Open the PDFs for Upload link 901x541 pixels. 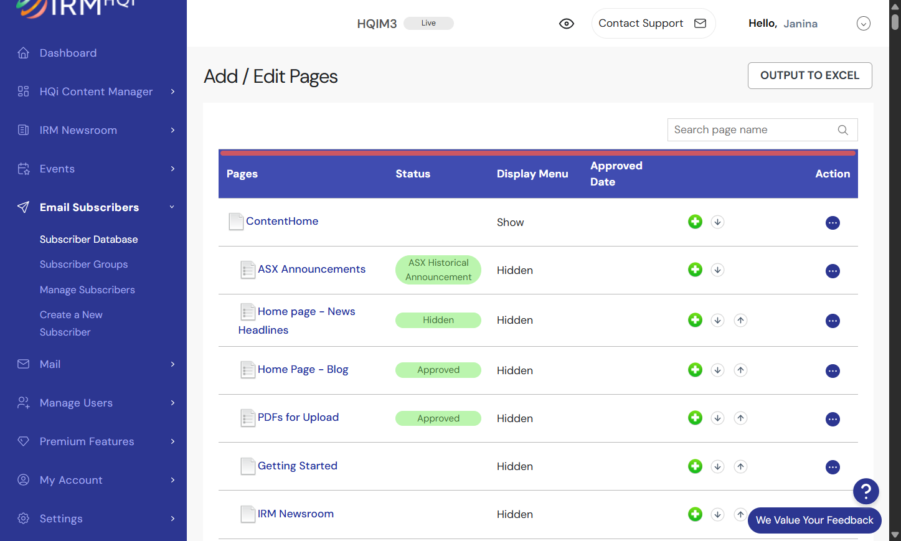click(x=298, y=417)
